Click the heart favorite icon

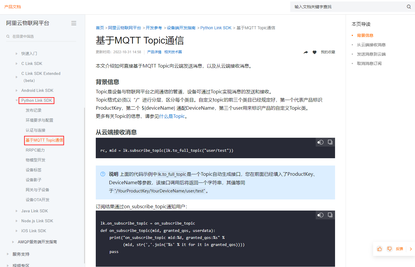315,52
